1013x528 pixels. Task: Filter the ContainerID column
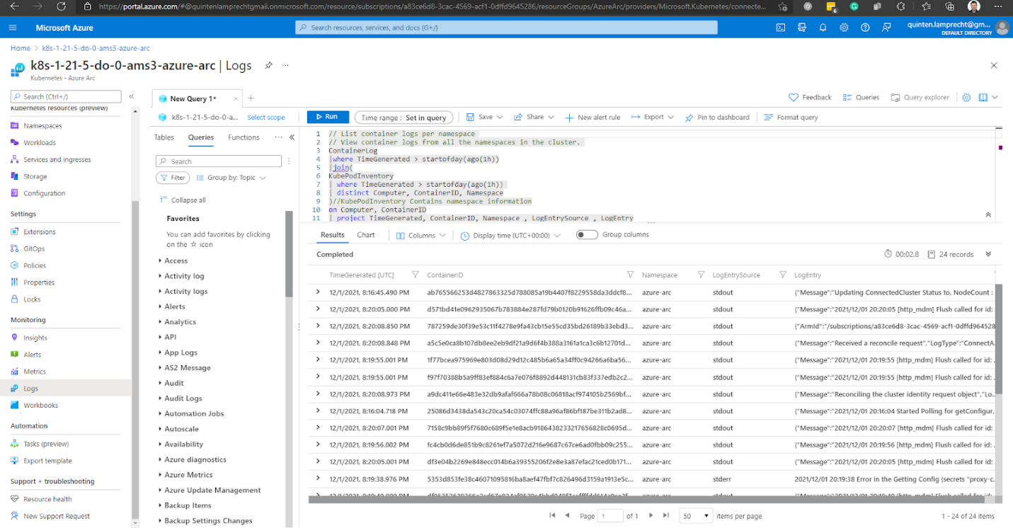pos(630,275)
